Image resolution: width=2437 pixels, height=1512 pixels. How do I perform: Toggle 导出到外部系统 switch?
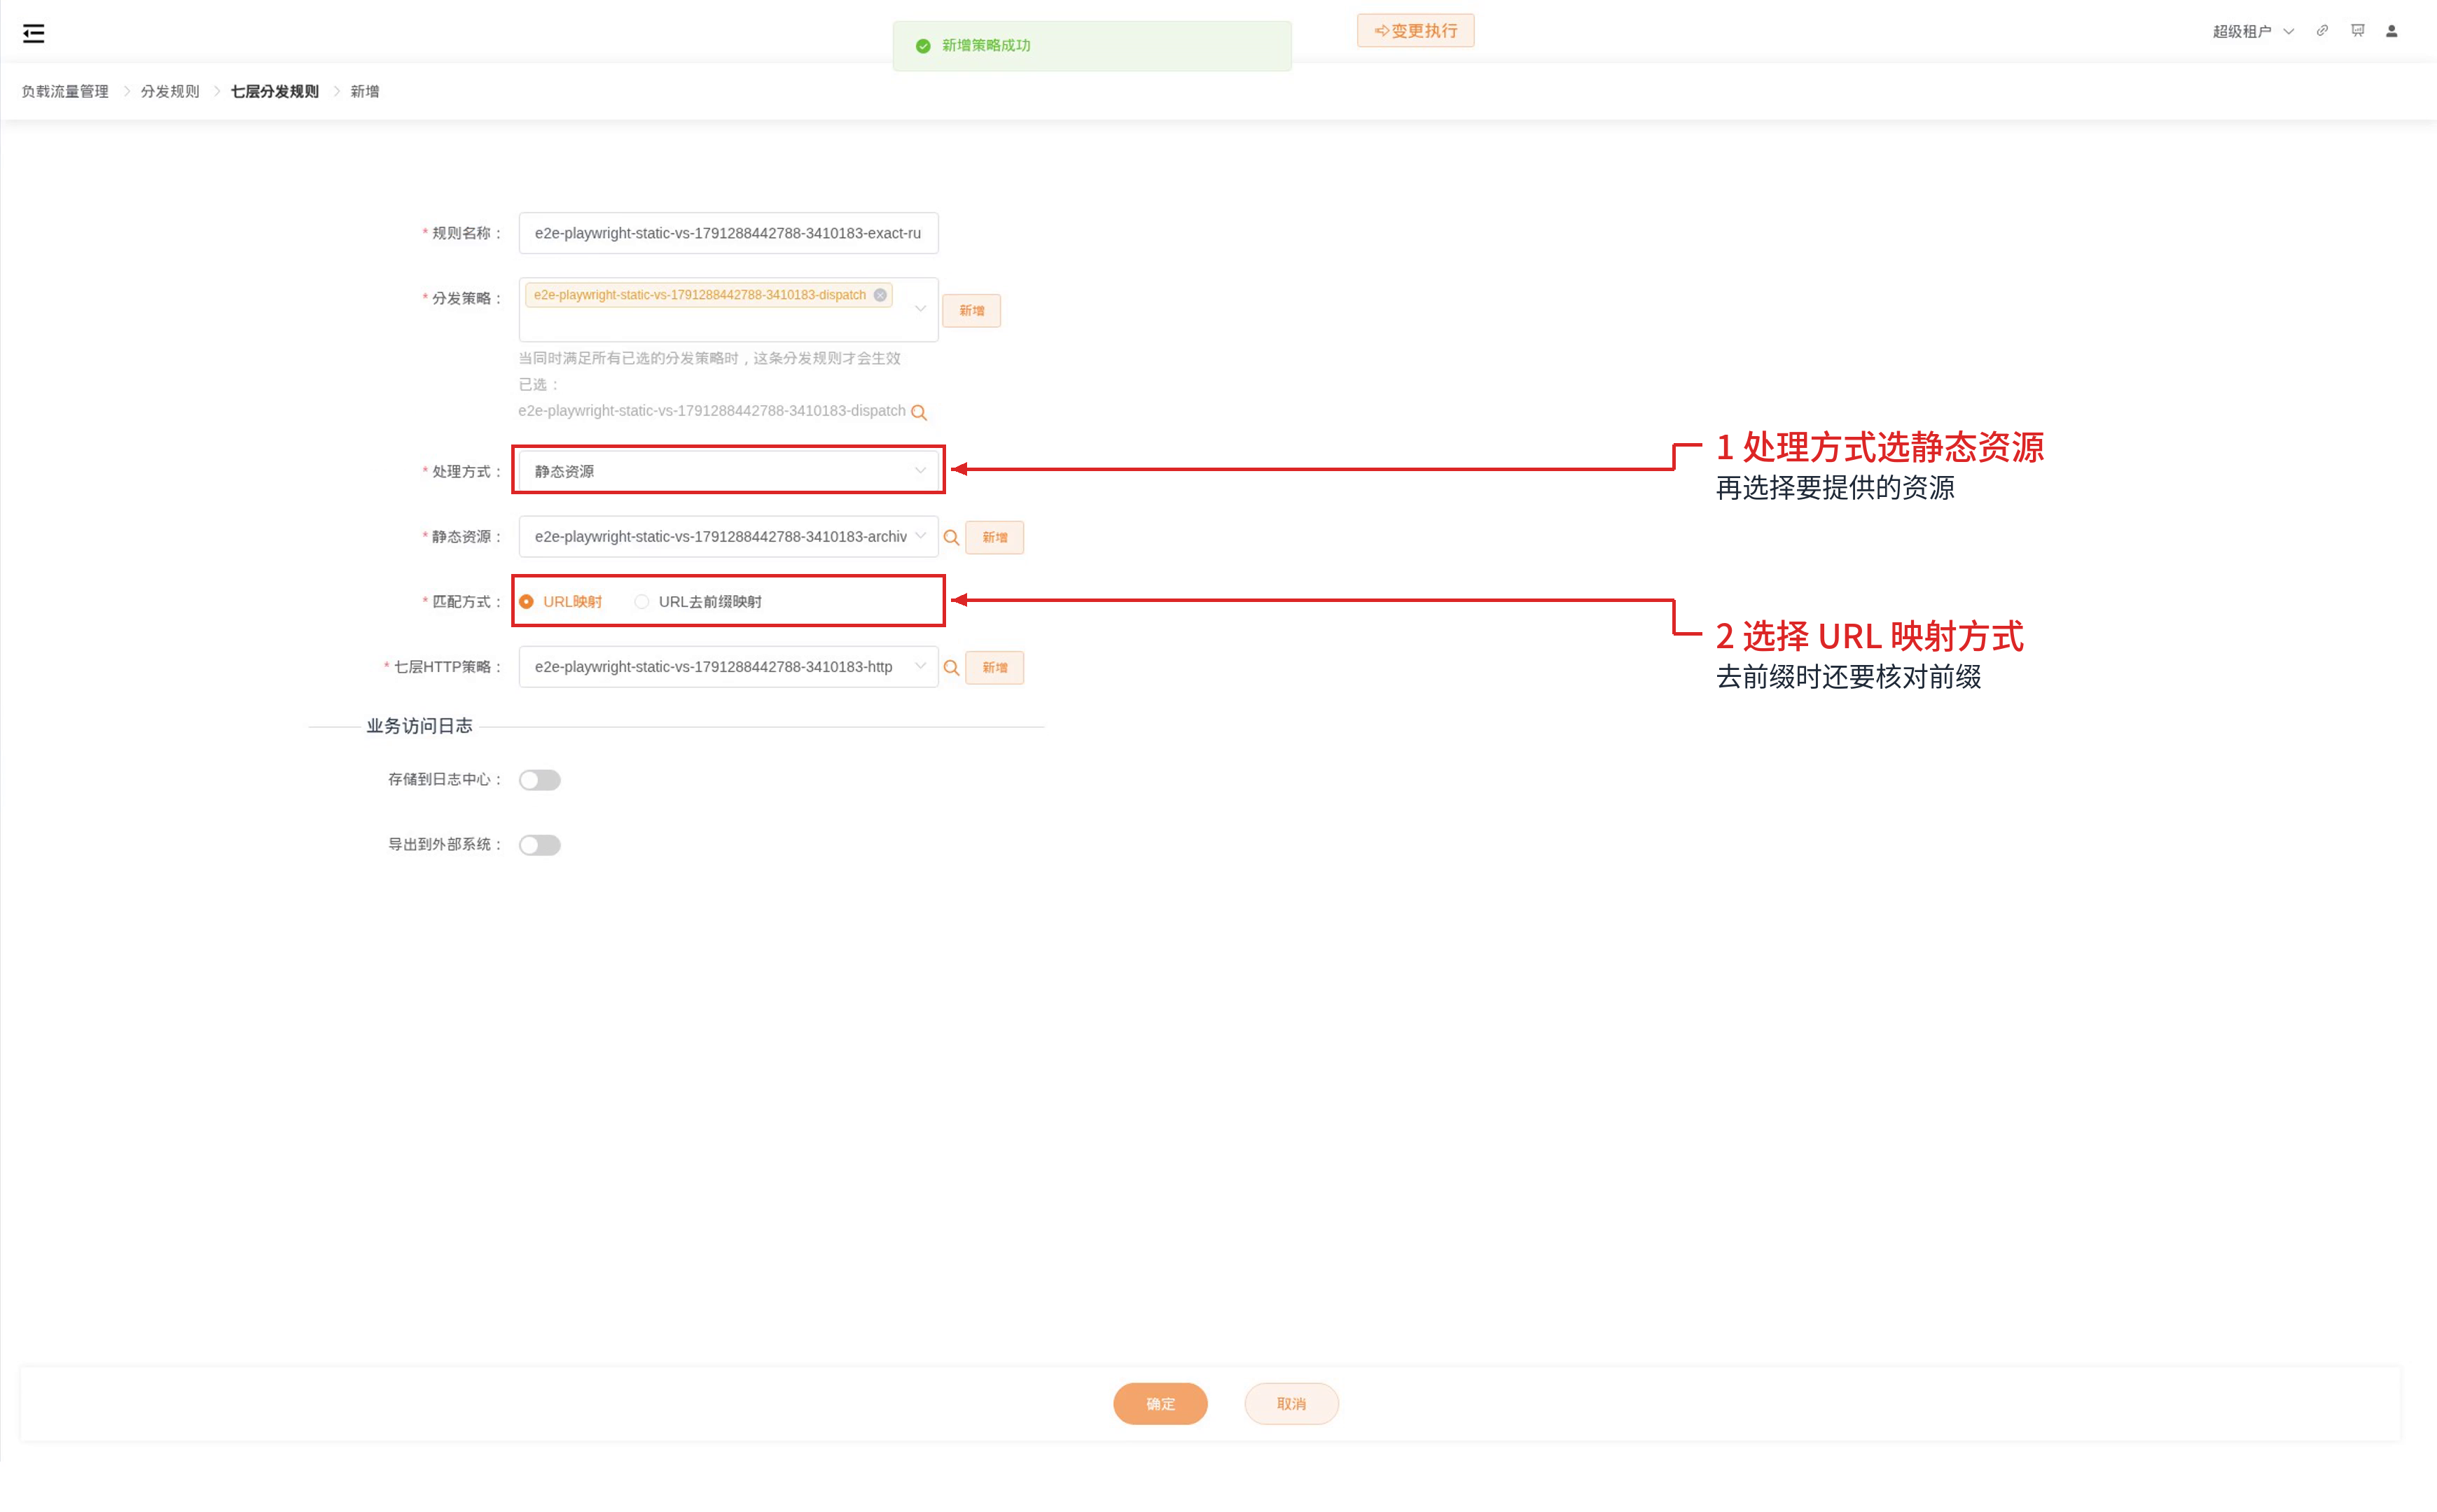539,845
